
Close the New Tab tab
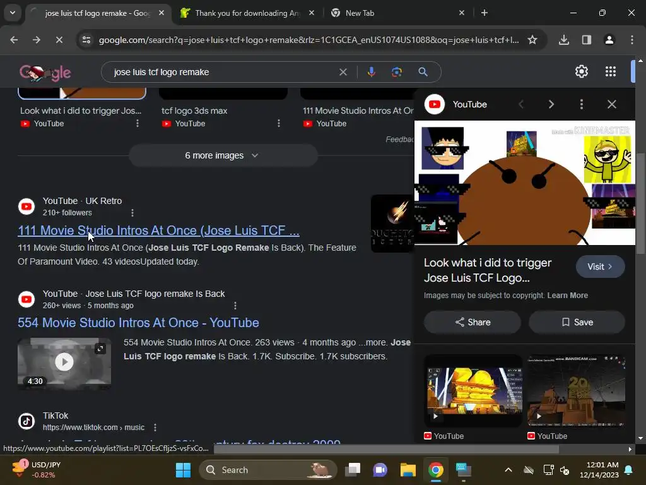pos(461,13)
